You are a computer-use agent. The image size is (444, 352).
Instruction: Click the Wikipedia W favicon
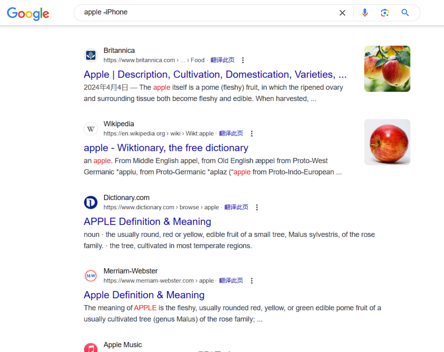91,129
